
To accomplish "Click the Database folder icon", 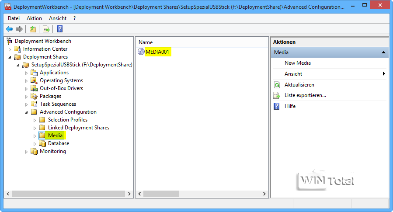I will [42, 143].
